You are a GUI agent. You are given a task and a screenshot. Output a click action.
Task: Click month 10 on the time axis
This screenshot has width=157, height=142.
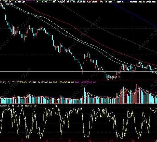click(90, 141)
